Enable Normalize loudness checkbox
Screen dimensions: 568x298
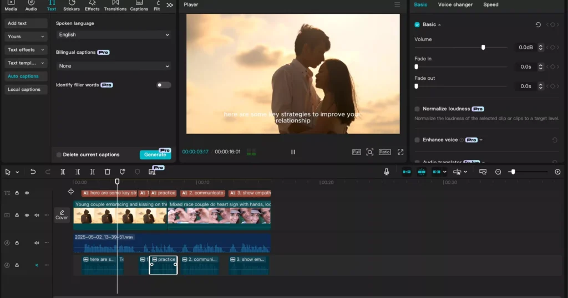(417, 109)
